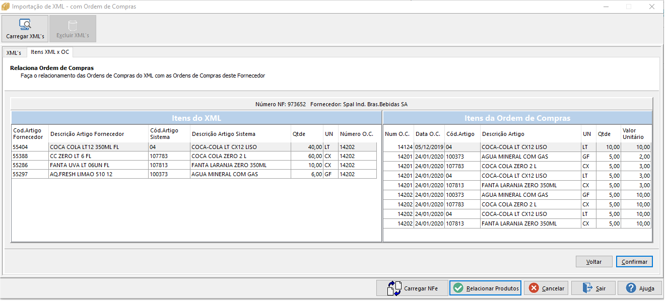This screenshot has width=667, height=301.
Task: Click the Carregar NFe button
Action: click(412, 288)
